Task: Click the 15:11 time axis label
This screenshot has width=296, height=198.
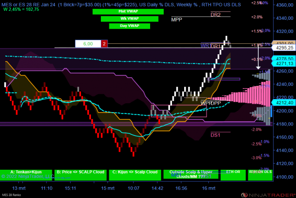Action: tap(70, 188)
